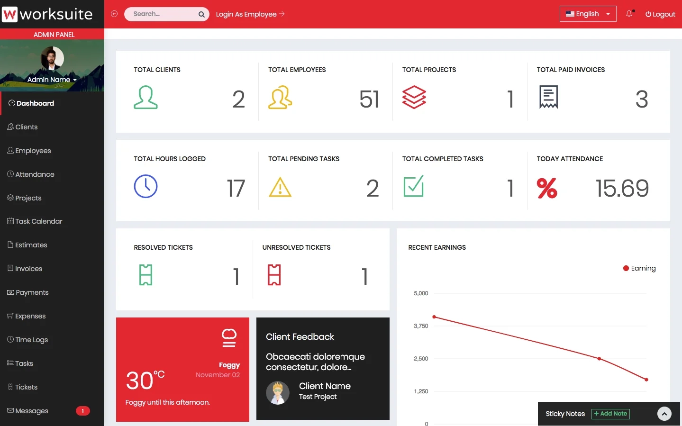Click the notifications bell icon
The height and width of the screenshot is (426, 682).
(x=629, y=14)
